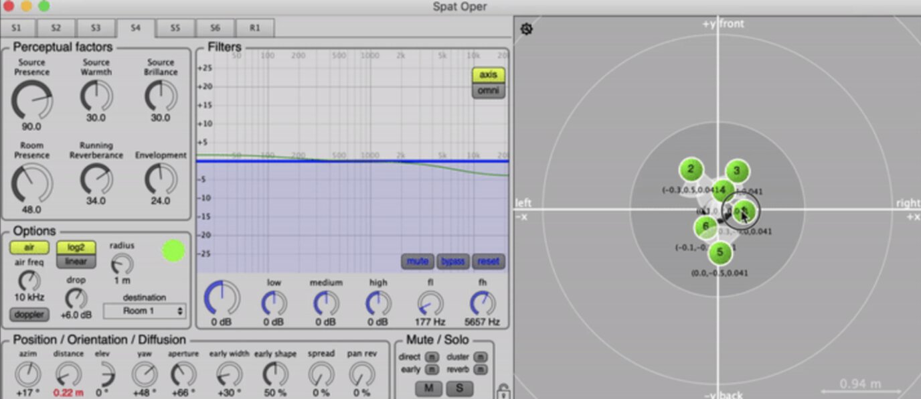Click the Envelopment knob
Image resolution: width=921 pixels, height=399 pixels.
[161, 179]
